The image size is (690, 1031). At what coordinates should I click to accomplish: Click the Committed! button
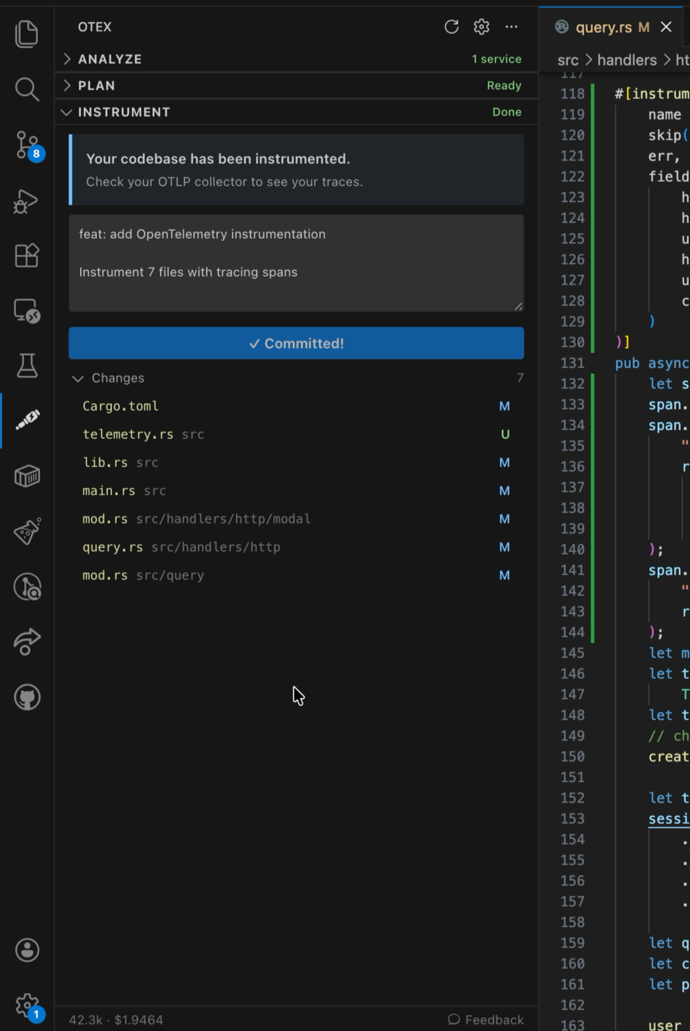(x=296, y=343)
